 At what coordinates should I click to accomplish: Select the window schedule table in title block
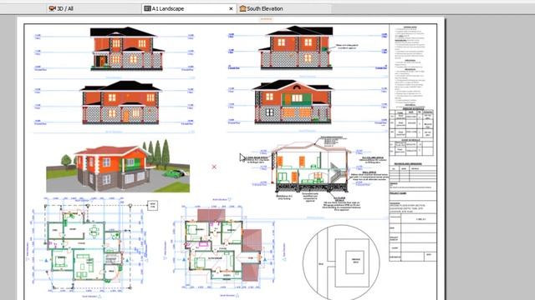pos(411,122)
